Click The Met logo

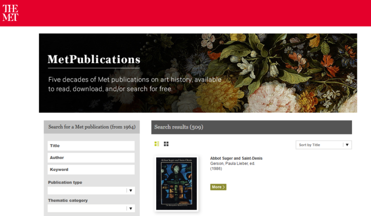pyautogui.click(x=10, y=13)
